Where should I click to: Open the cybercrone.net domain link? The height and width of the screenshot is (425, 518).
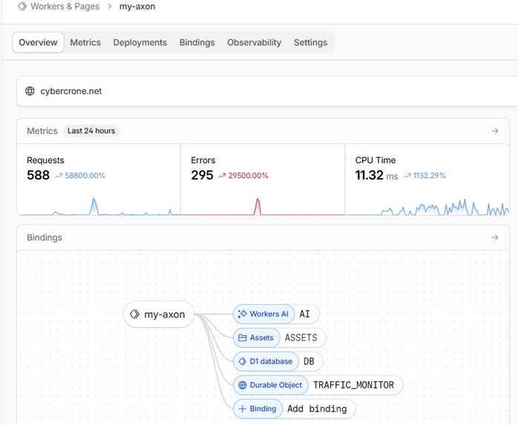coord(71,91)
